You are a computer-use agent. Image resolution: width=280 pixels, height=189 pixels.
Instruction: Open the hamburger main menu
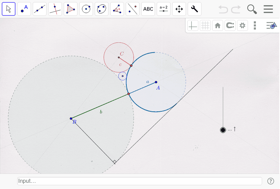click(268, 9)
